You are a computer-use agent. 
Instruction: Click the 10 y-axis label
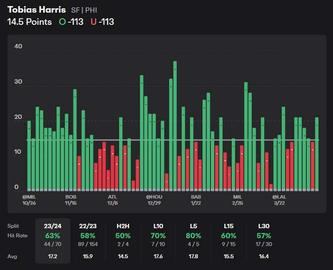tap(18, 152)
